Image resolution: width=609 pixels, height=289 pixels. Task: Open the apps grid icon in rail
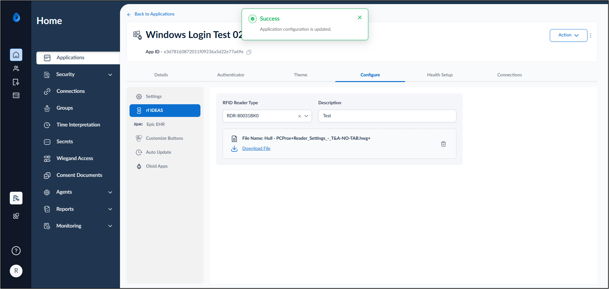[16, 216]
